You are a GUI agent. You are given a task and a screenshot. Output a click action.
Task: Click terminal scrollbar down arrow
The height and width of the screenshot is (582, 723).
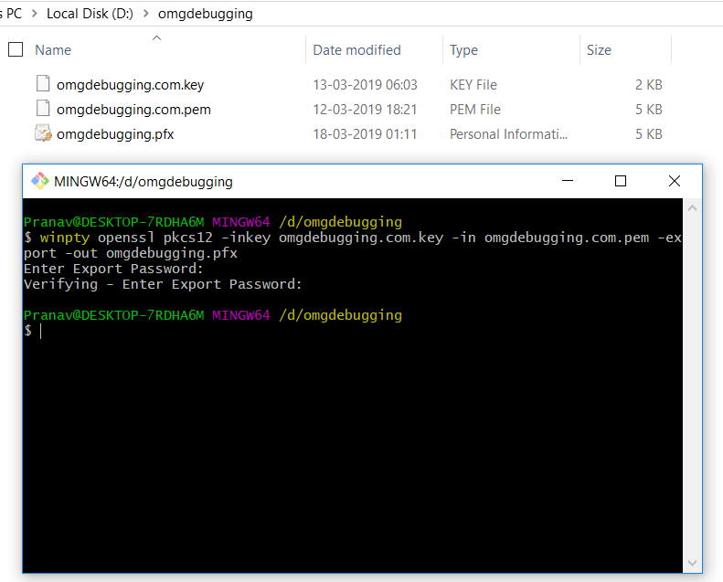tap(692, 563)
